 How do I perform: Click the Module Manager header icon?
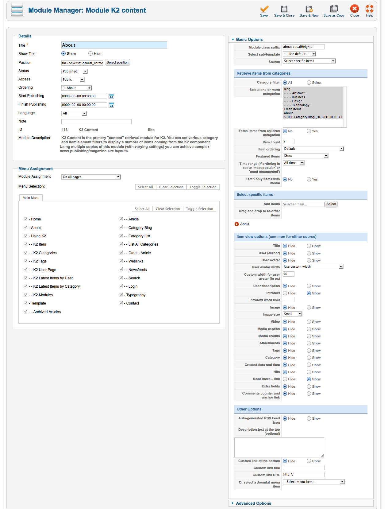(17, 10)
